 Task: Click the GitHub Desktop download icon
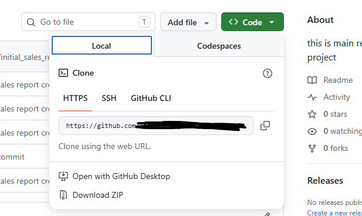pyautogui.click(x=63, y=176)
